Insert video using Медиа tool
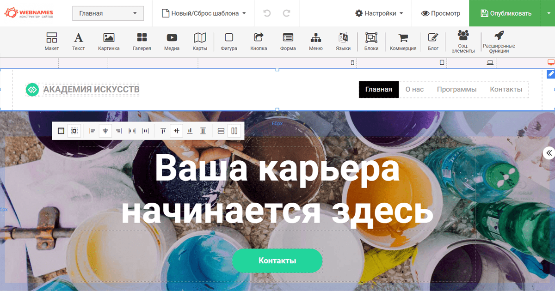 [x=172, y=42]
